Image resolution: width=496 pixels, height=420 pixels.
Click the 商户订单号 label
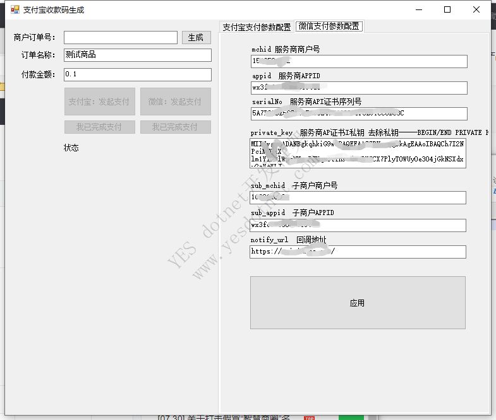click(x=34, y=38)
